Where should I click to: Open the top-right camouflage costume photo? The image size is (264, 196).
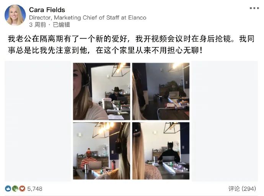[161, 91]
